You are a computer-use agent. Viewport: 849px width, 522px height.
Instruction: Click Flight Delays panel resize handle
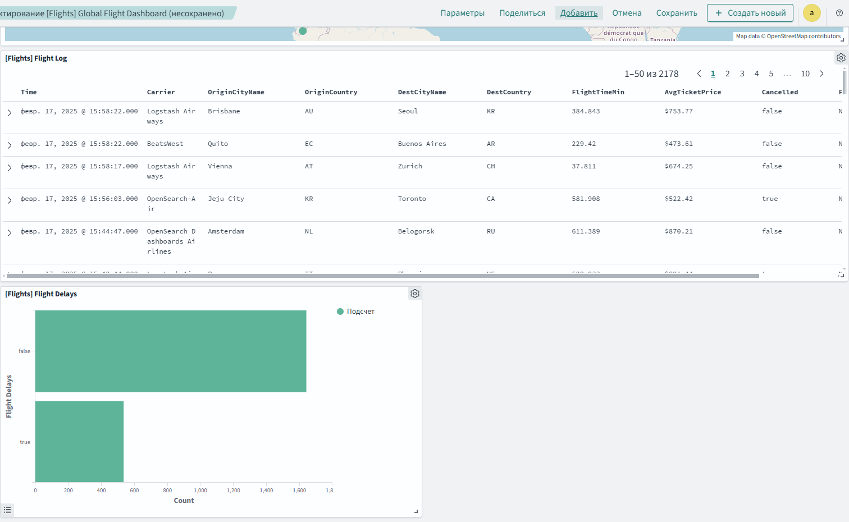point(416,511)
